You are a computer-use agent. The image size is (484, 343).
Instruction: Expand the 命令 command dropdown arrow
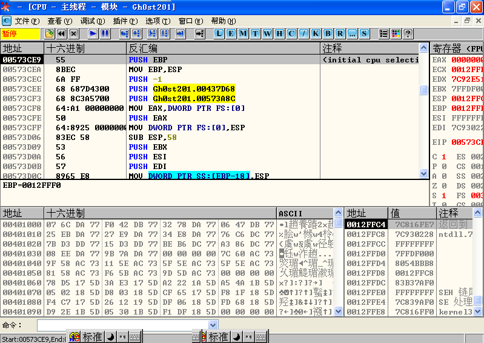click(213, 325)
